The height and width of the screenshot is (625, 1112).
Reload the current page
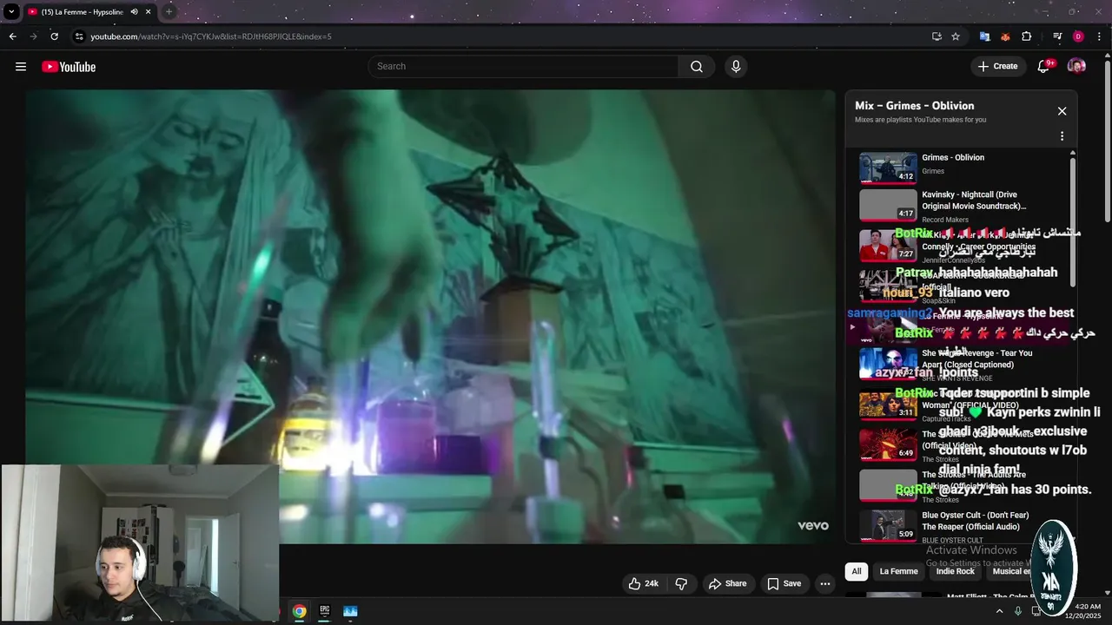click(54, 36)
